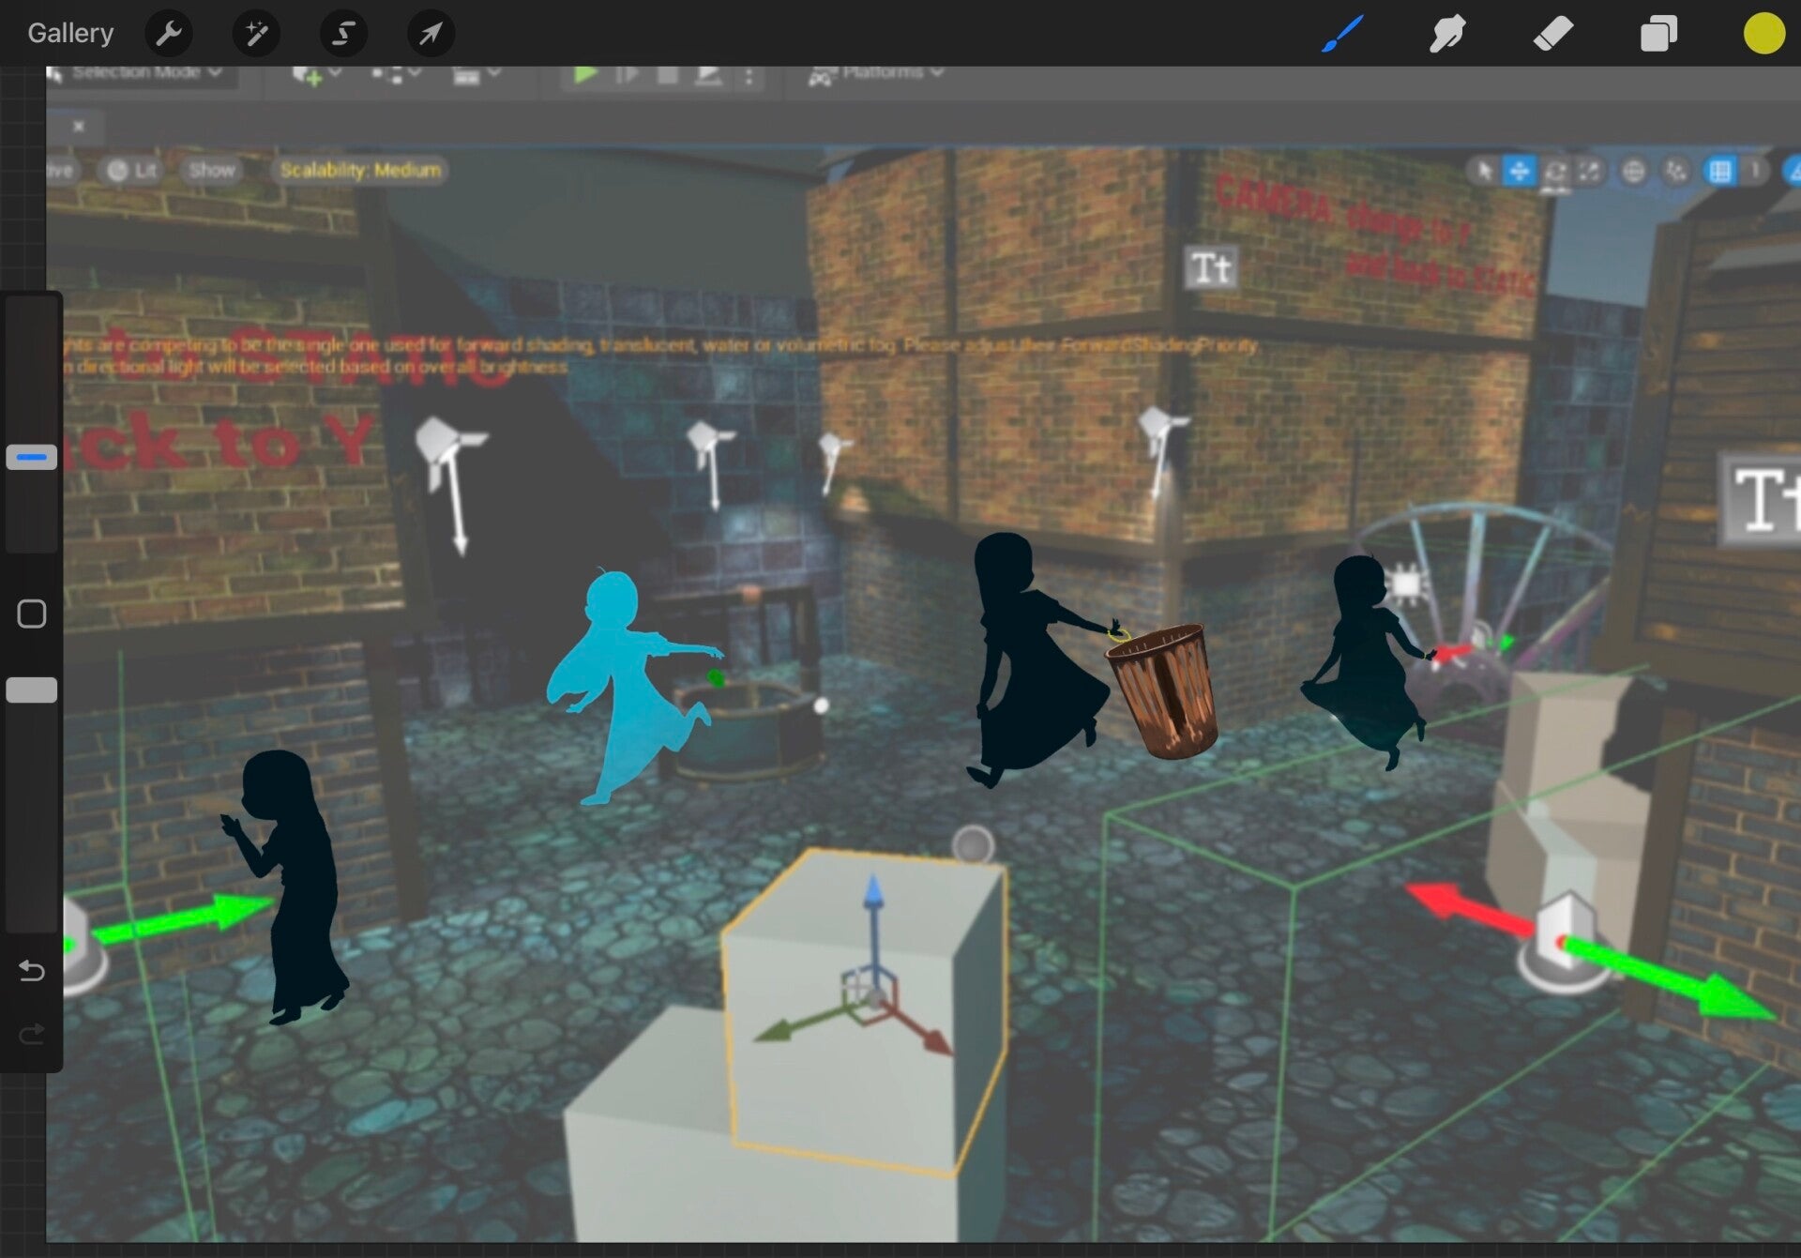Tap the redo arrow in sidebar

pyautogui.click(x=32, y=1034)
